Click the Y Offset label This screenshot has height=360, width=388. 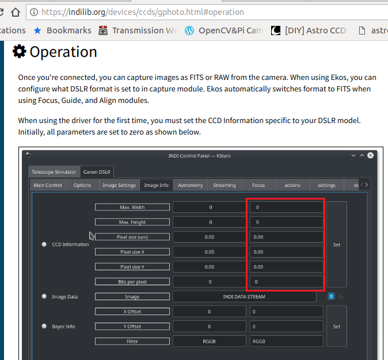click(x=132, y=327)
